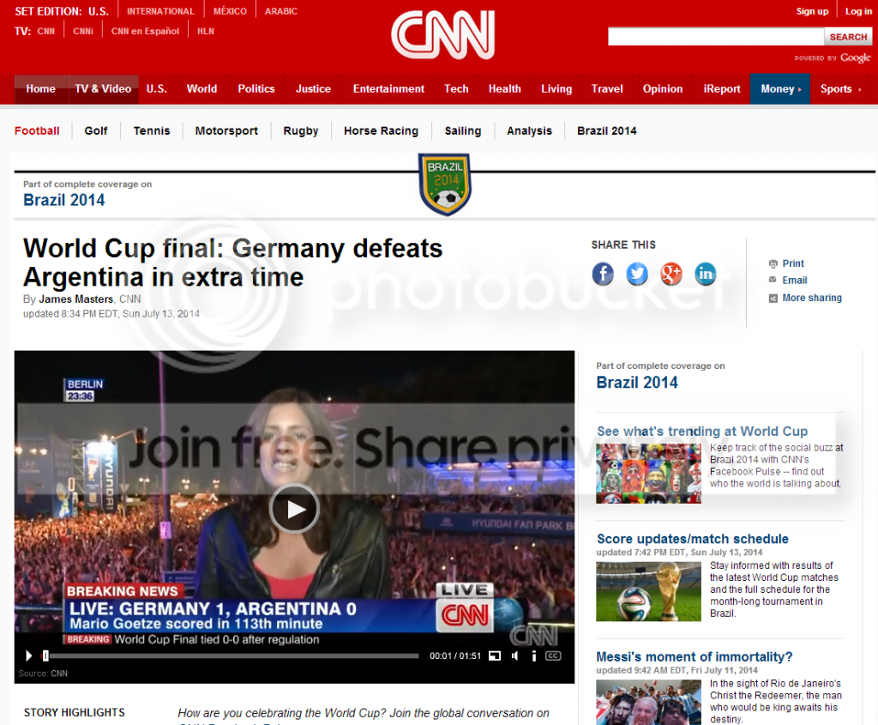This screenshot has height=725, width=878.
Task: Open the U.S. nav section
Action: point(157,88)
